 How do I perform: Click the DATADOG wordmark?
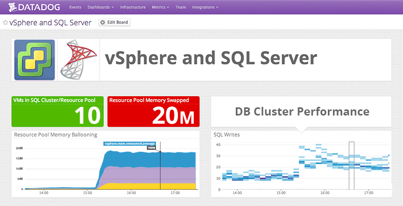tap(39, 7)
